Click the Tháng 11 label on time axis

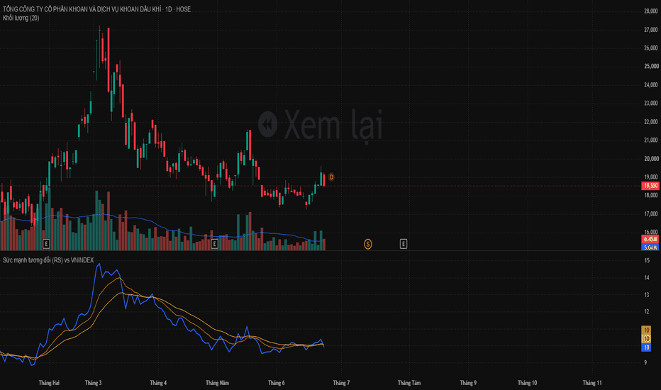pyautogui.click(x=592, y=383)
